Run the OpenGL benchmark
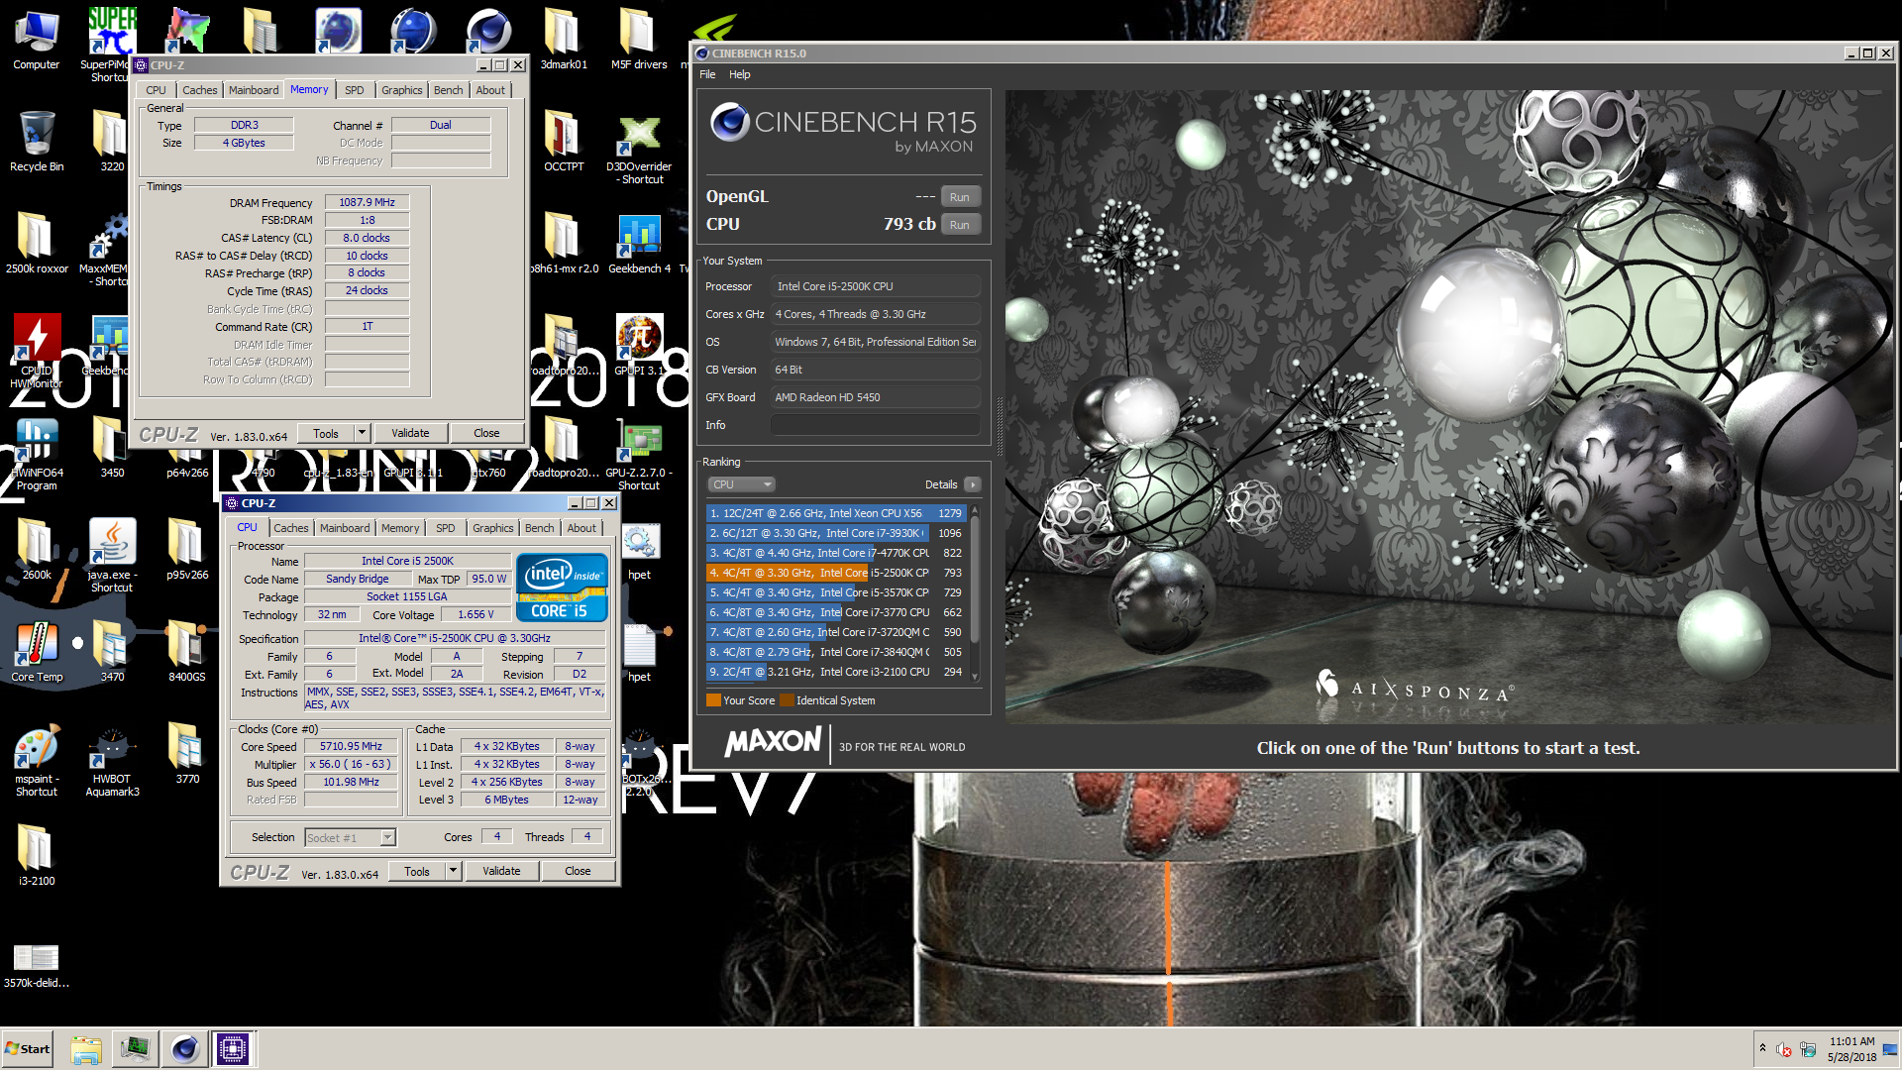 [x=959, y=197]
